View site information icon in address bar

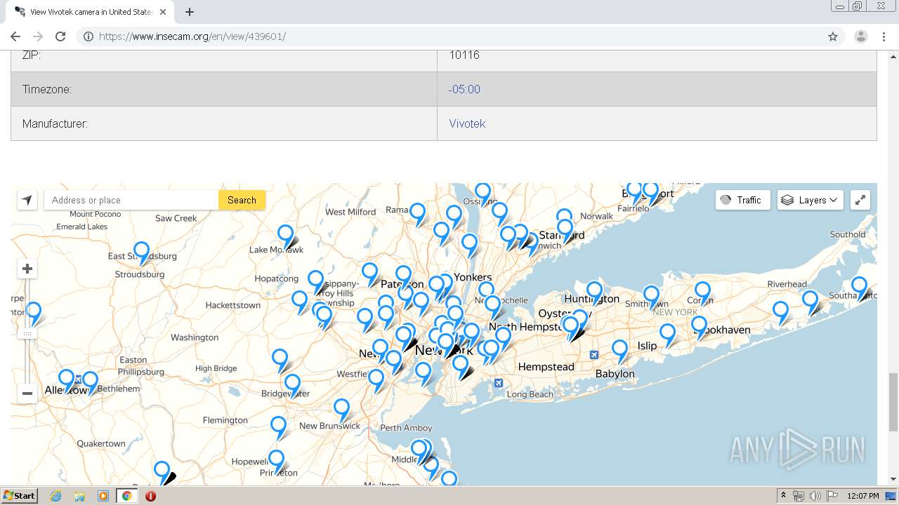pyautogui.click(x=88, y=36)
